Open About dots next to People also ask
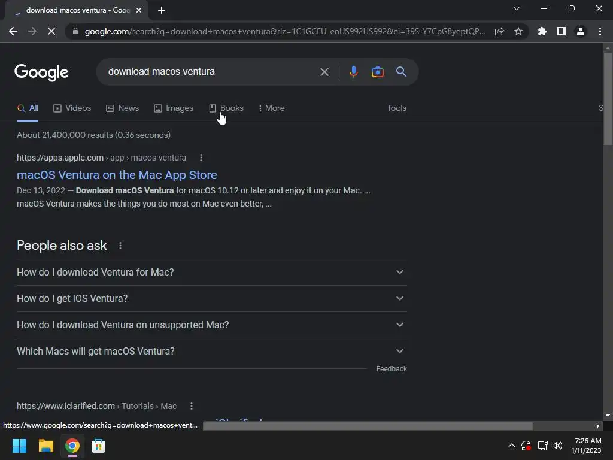Viewport: 613px width, 460px height. 120,246
